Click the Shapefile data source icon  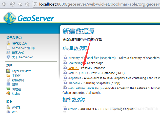[65, 82]
